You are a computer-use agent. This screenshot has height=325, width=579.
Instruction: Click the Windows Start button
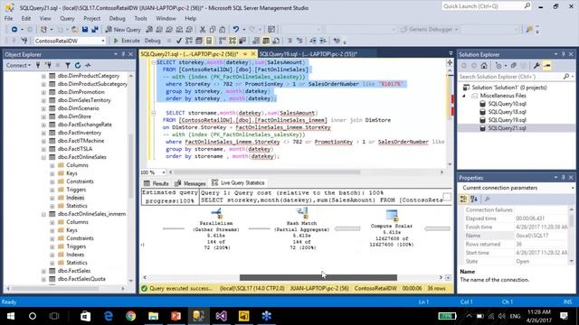point(10,316)
